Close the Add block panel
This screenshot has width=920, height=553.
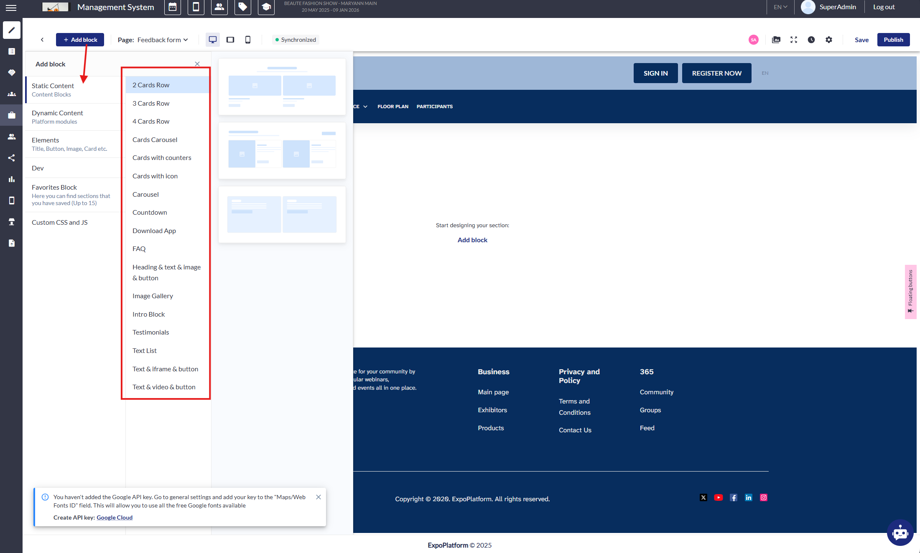click(197, 64)
